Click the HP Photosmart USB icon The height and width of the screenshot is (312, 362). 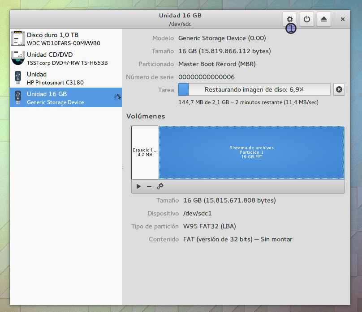point(18,78)
